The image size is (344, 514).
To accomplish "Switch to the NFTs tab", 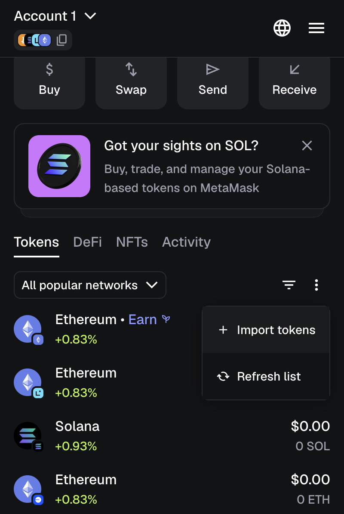I will (132, 242).
